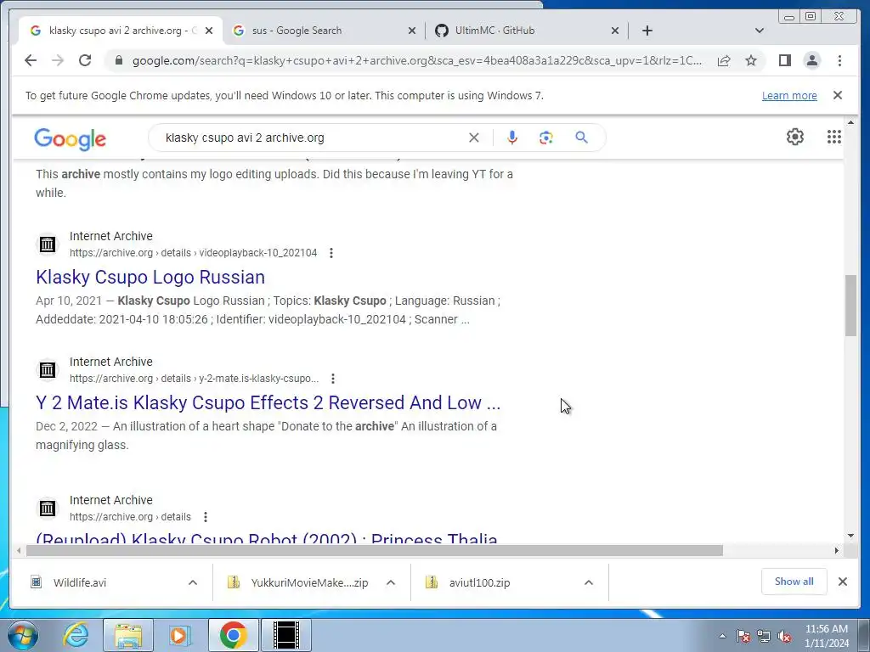The height and width of the screenshot is (652, 870).
Task: Clear the Google search box text
Action: pyautogui.click(x=474, y=138)
